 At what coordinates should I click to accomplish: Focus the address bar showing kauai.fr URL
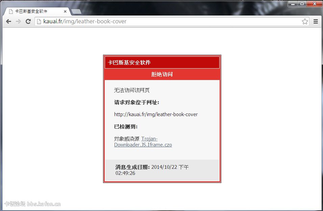(172, 21)
